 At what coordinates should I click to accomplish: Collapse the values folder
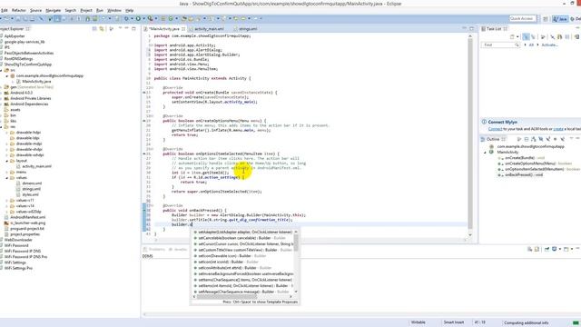tap(6, 178)
